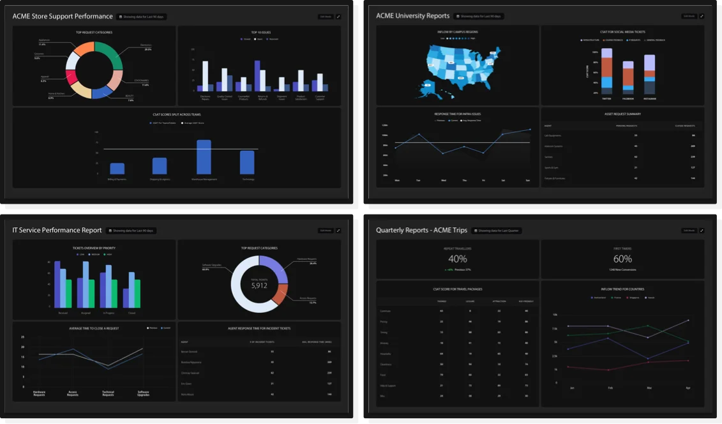The width and height of the screenshot is (722, 424).
Task: Click the Total Tickets 5,912 value
Action: point(259,285)
